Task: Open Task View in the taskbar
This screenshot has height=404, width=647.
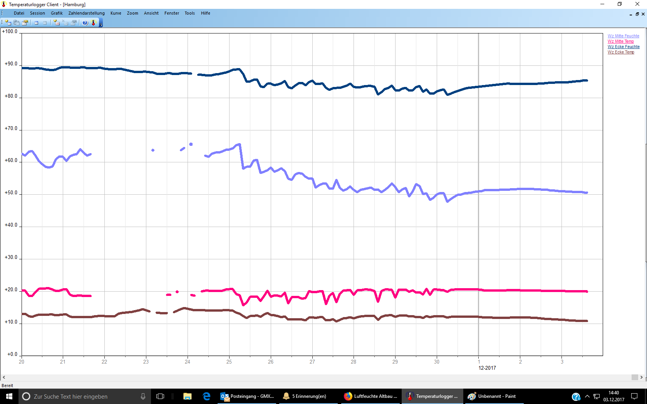Action: [160, 396]
